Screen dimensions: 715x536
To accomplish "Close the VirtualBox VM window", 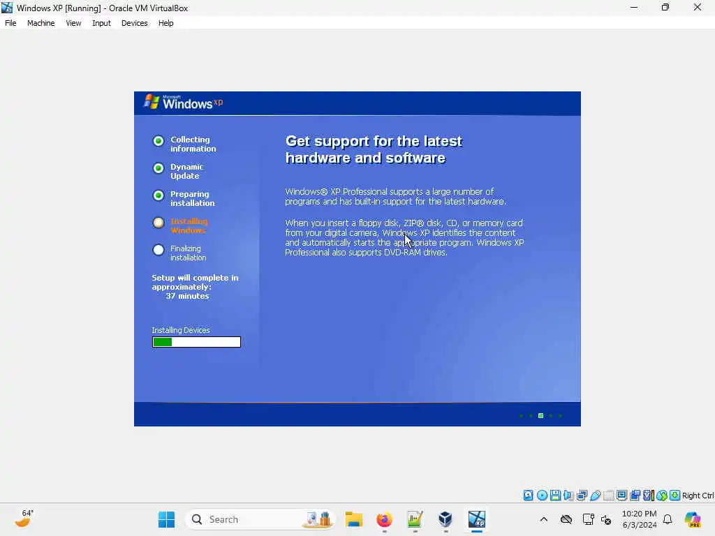I will pos(698,8).
